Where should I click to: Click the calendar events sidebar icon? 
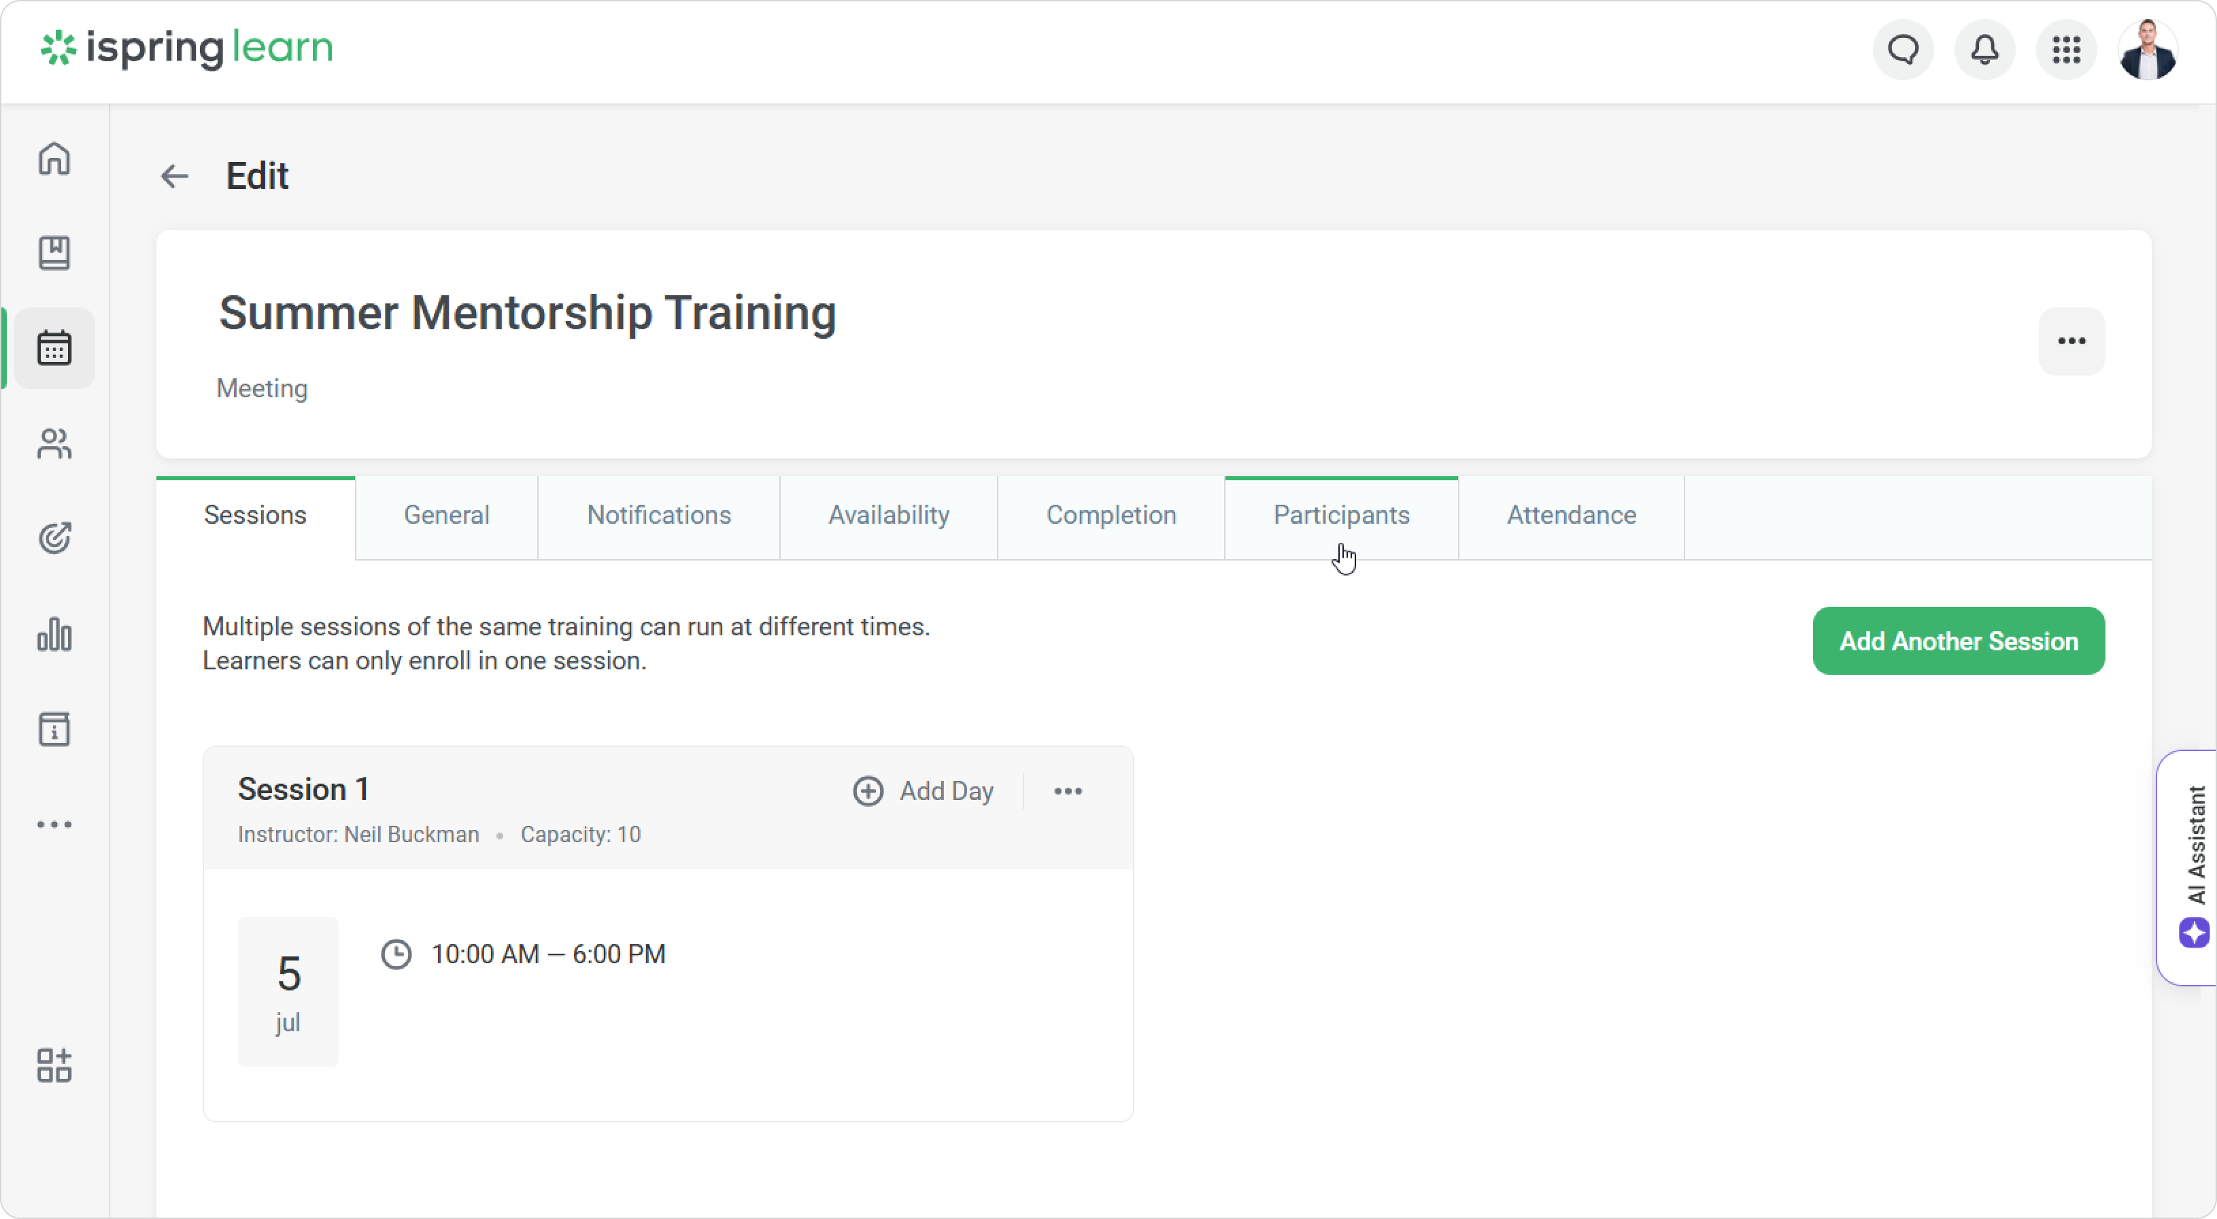coord(54,348)
